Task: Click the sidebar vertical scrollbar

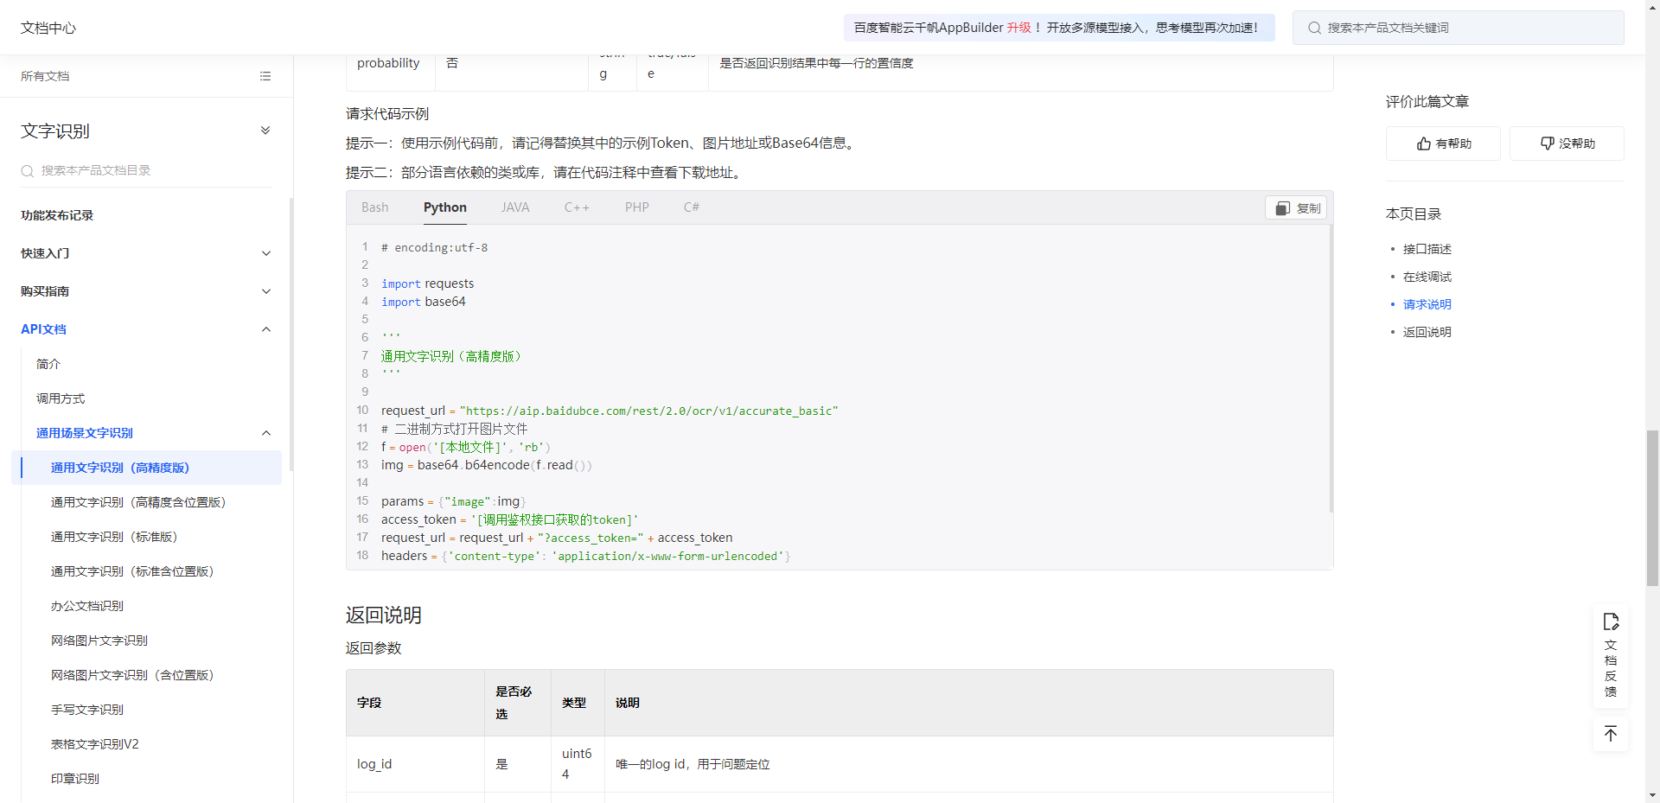Action: click(x=290, y=335)
